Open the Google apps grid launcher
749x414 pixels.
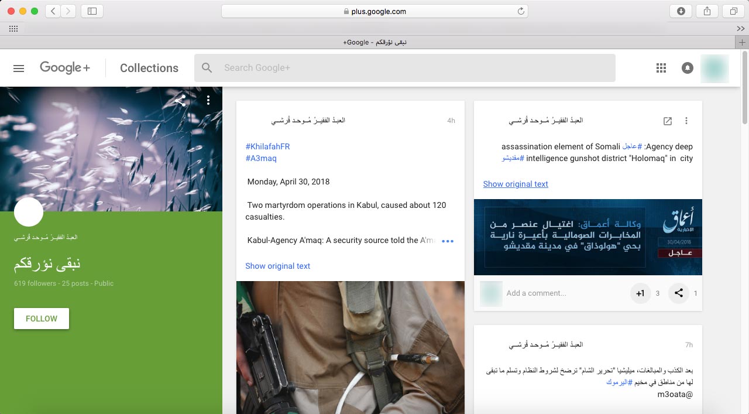pyautogui.click(x=661, y=68)
